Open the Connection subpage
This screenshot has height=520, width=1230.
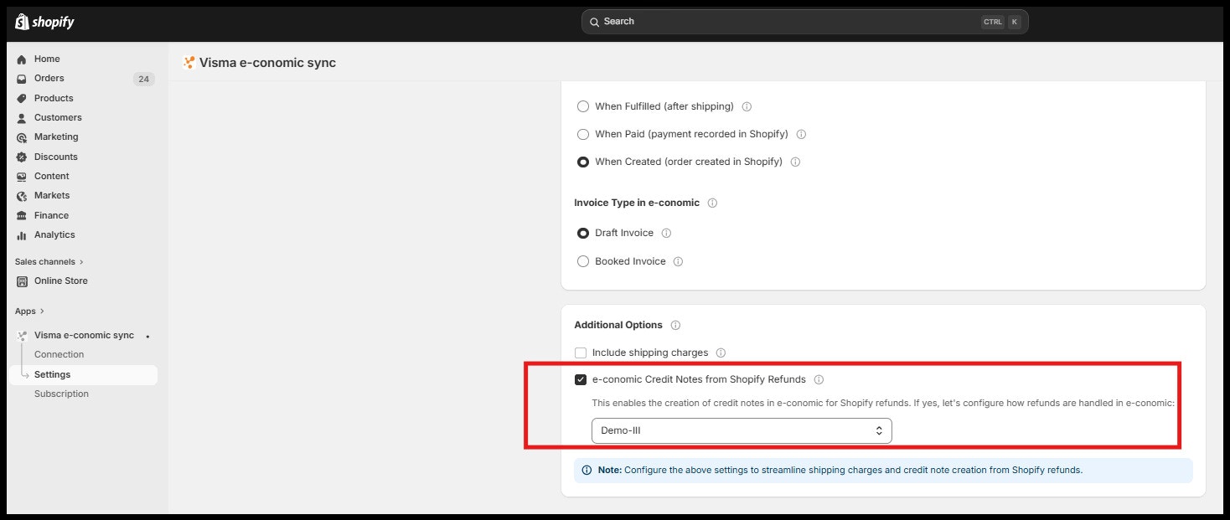click(59, 355)
